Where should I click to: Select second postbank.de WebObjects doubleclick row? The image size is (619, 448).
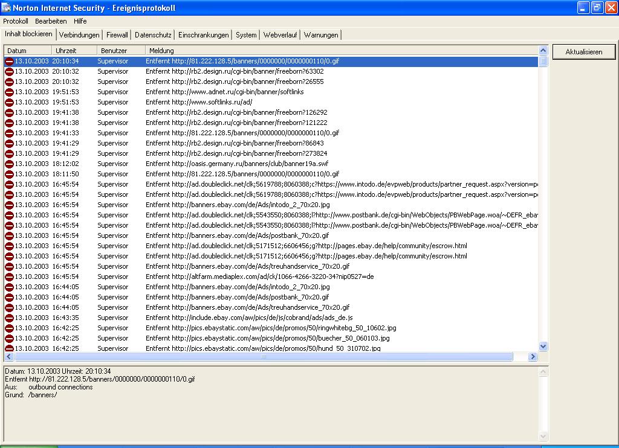pos(271,226)
